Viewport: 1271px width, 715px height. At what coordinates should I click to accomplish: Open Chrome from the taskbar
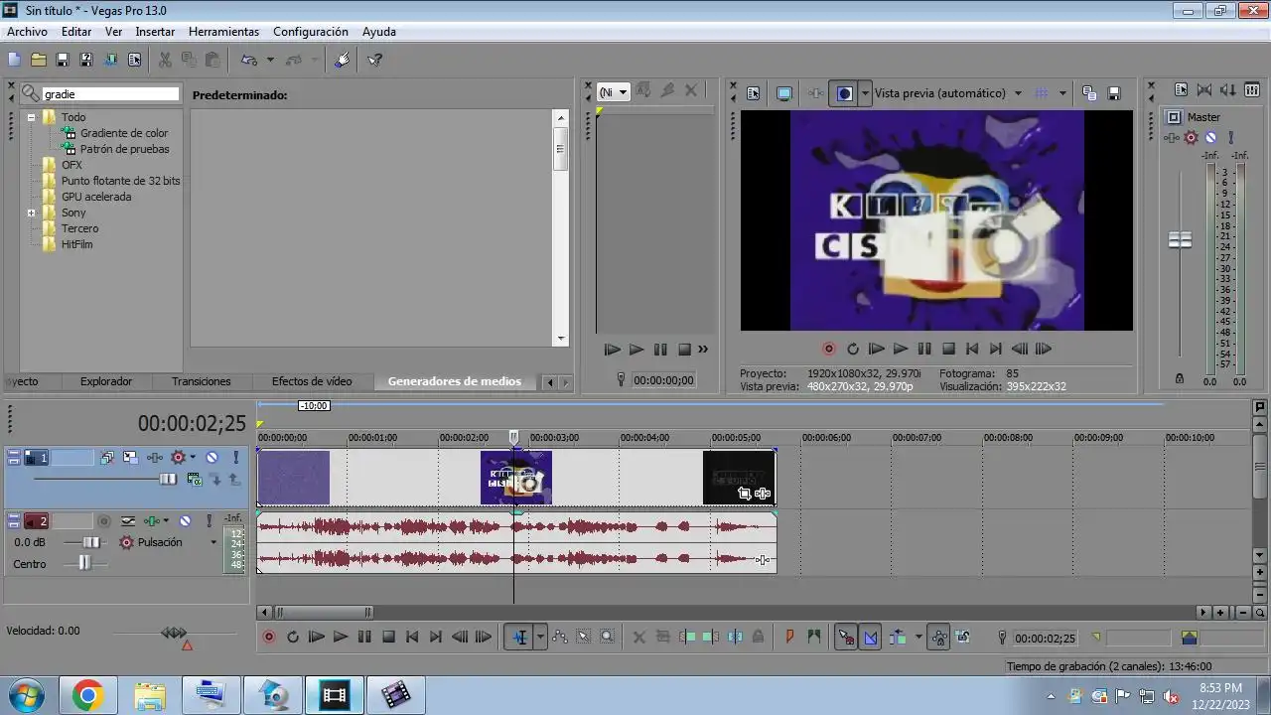[x=87, y=695]
